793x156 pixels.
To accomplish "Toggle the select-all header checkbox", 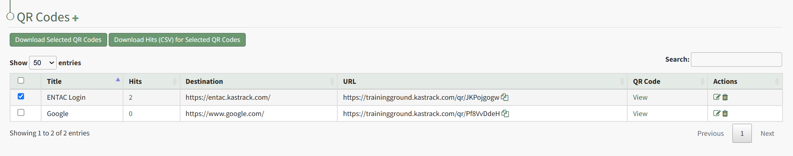I will point(21,80).
